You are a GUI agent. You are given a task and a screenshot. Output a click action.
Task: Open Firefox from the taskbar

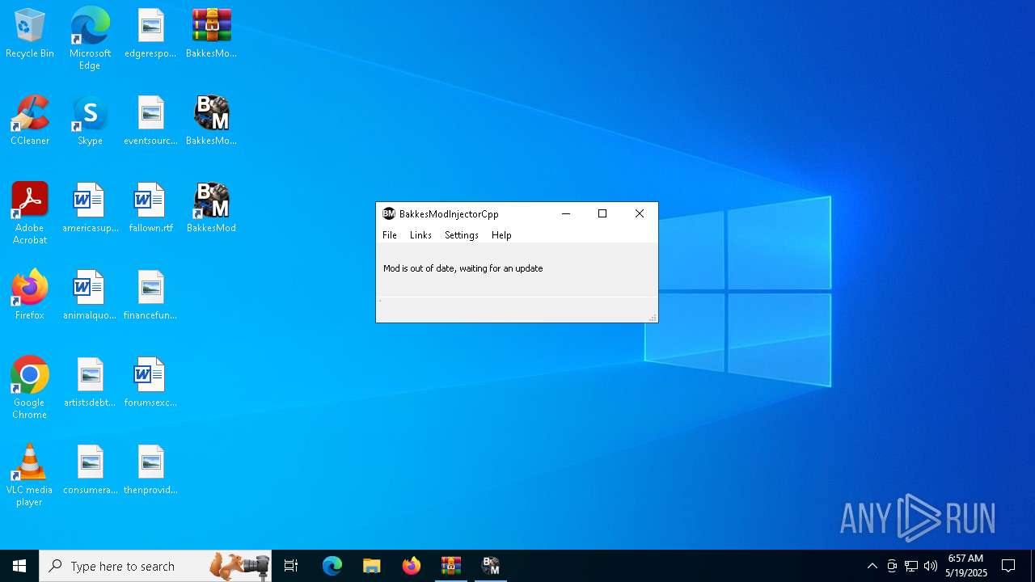click(412, 566)
